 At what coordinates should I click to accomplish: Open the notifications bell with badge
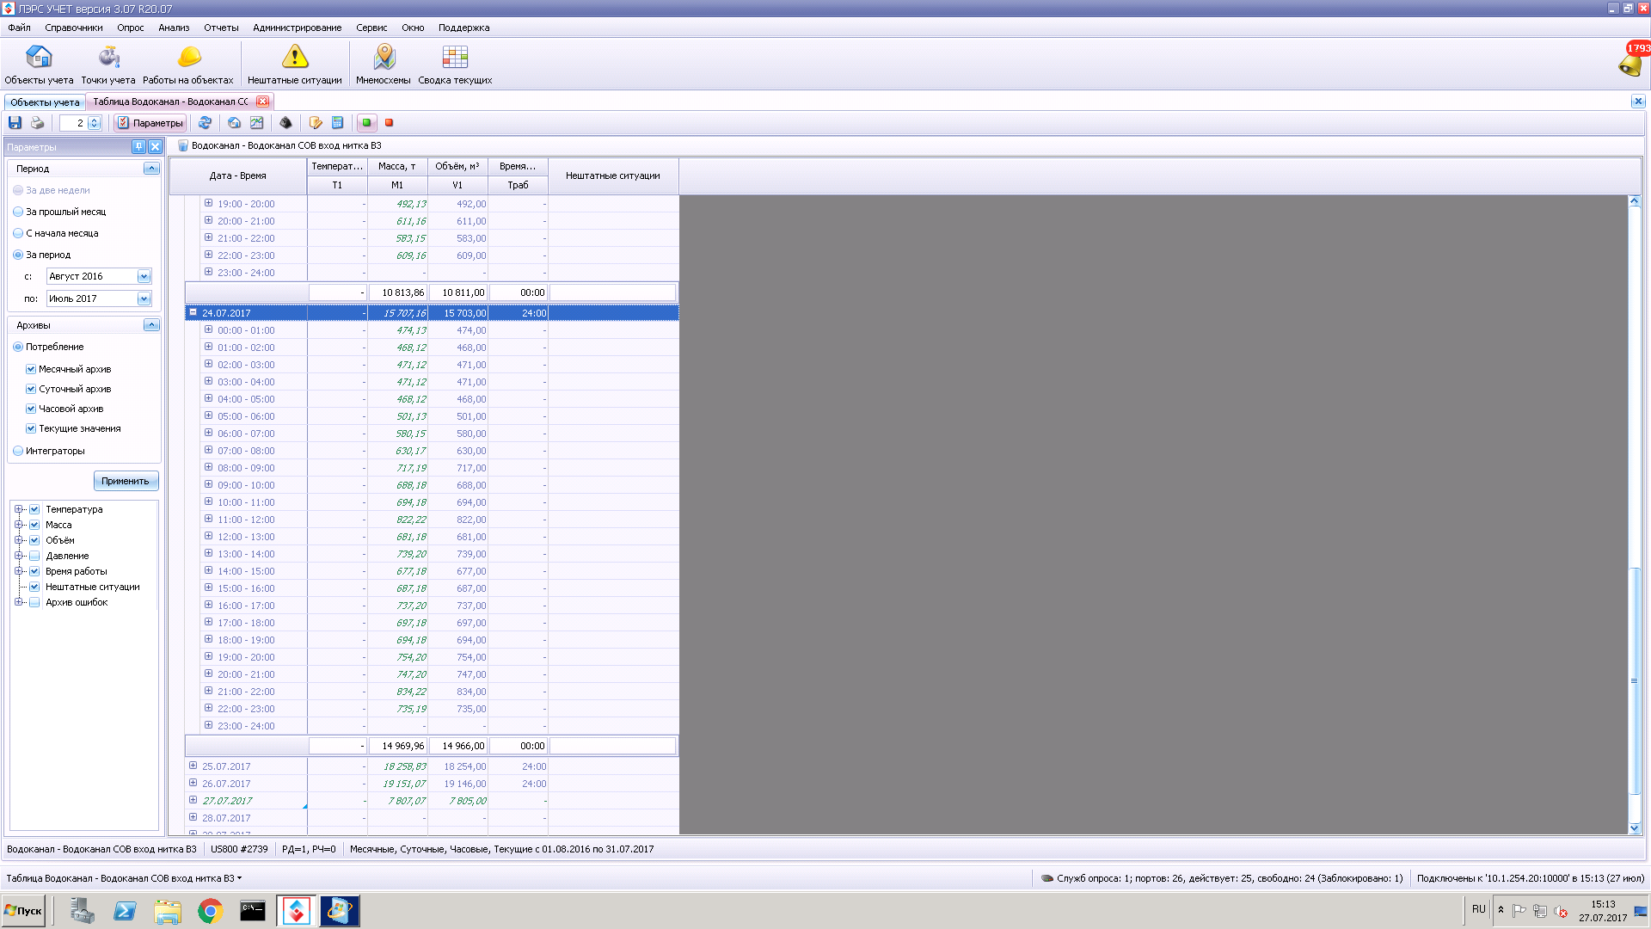1631,61
